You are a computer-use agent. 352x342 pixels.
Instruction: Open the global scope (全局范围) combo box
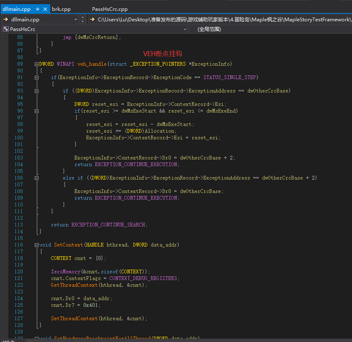click(x=270, y=29)
